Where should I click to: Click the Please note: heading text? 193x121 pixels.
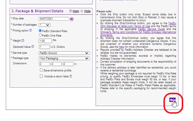pyautogui.click(x=104, y=12)
